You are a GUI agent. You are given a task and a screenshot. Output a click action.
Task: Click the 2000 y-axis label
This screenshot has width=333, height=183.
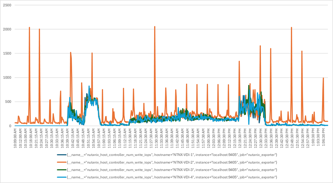pyautogui.click(x=7, y=29)
